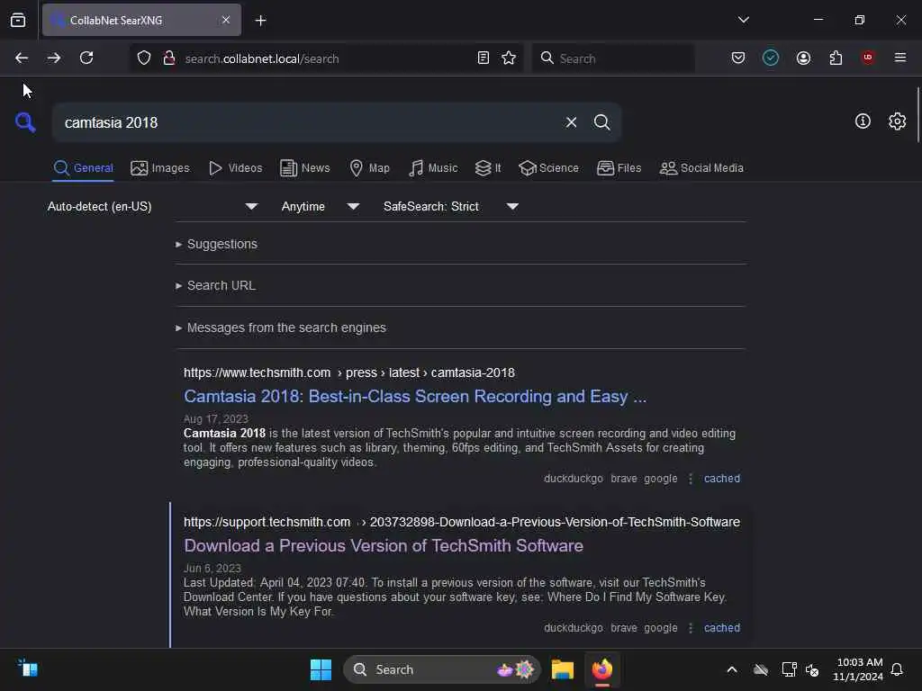Bookmark this page with star icon
922x691 pixels.
509,58
